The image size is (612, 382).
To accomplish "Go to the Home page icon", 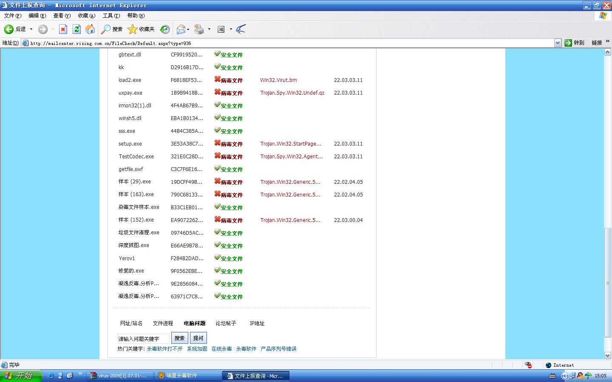I will point(90,29).
